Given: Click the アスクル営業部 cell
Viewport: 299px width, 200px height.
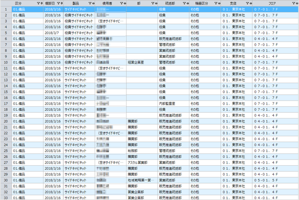Looking at the screenshot, I should pyautogui.click(x=142, y=163).
